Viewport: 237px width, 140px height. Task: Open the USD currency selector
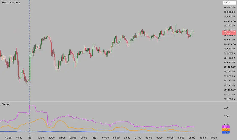[x=229, y=3]
